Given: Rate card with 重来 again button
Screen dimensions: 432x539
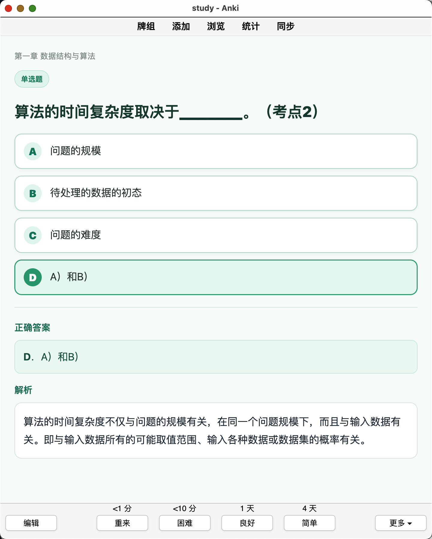Looking at the screenshot, I should click(122, 523).
